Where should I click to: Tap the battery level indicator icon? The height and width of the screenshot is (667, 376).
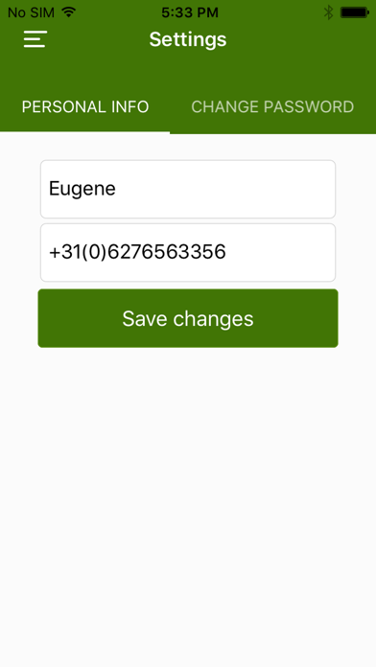(355, 12)
